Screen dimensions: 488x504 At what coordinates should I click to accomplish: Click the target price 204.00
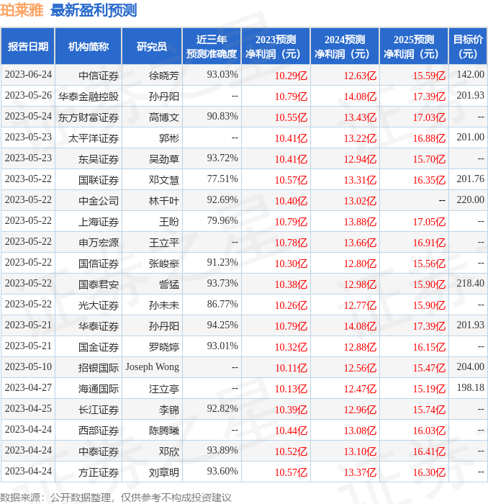click(470, 366)
